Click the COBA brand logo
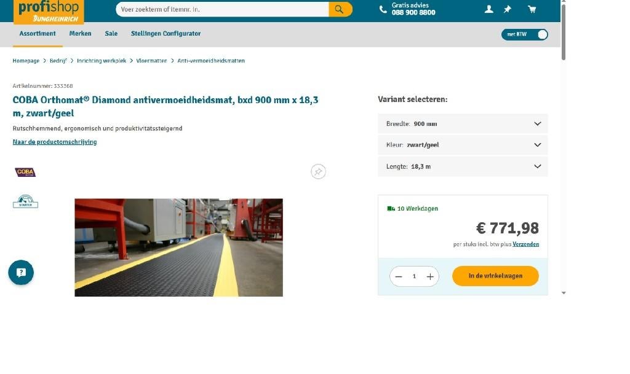Viewport: 630px width, 374px height. (25, 172)
